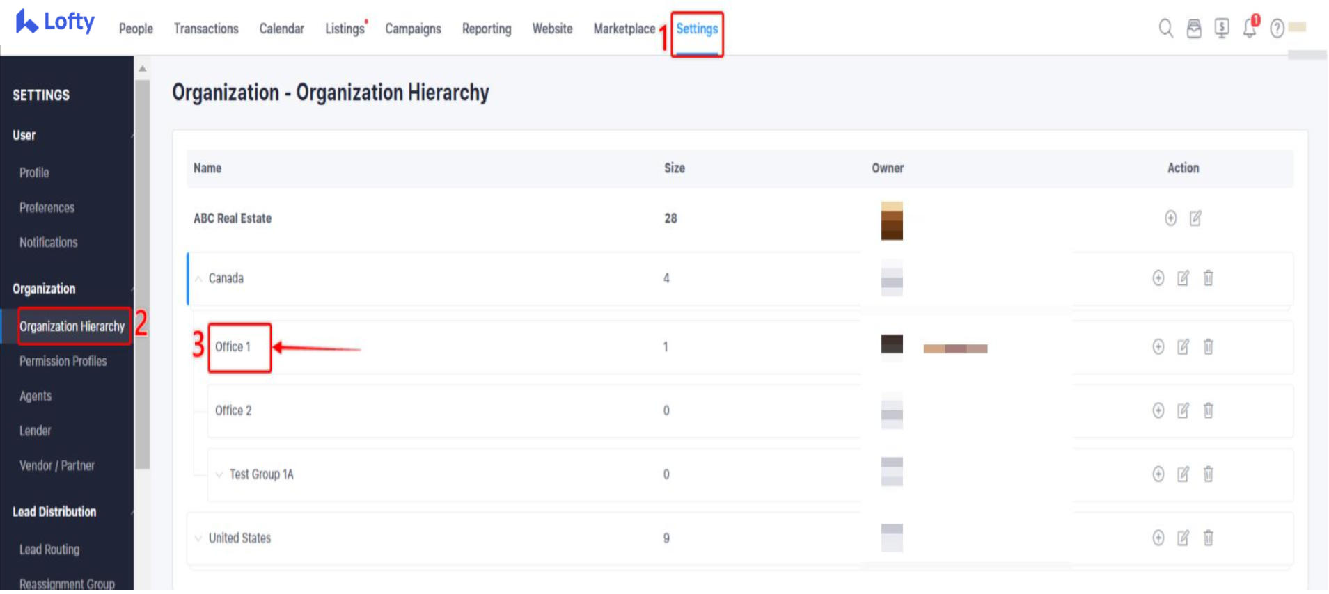Viewport: 1329px width, 594px height.
Task: Edit the Office 1 row
Action: tap(1183, 347)
